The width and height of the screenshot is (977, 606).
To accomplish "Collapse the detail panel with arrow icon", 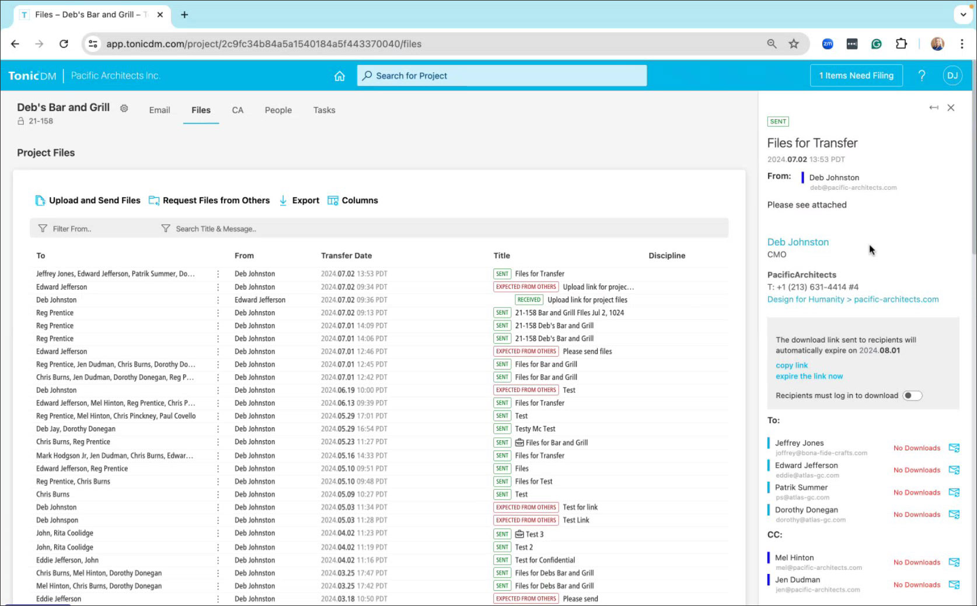I will 933,107.
